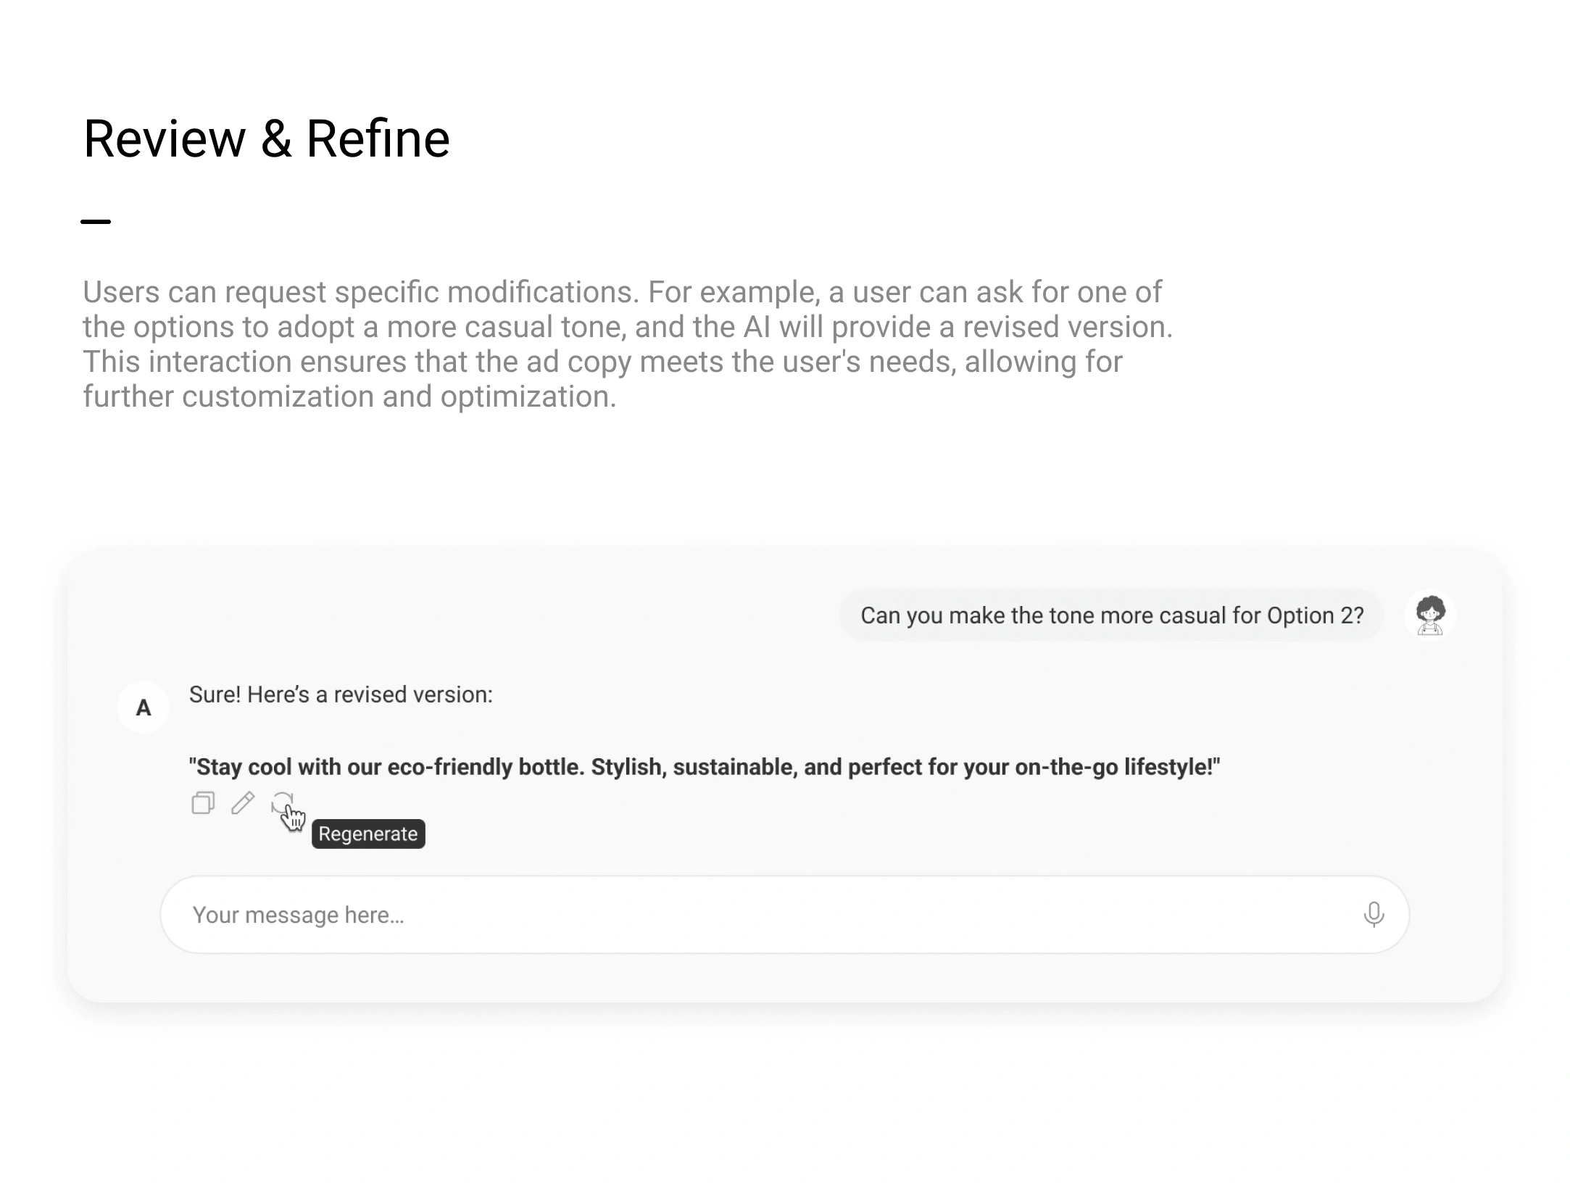Click the dark 'Regenerate' tooltip label
This screenshot has height=1183, width=1570.
pos(368,834)
